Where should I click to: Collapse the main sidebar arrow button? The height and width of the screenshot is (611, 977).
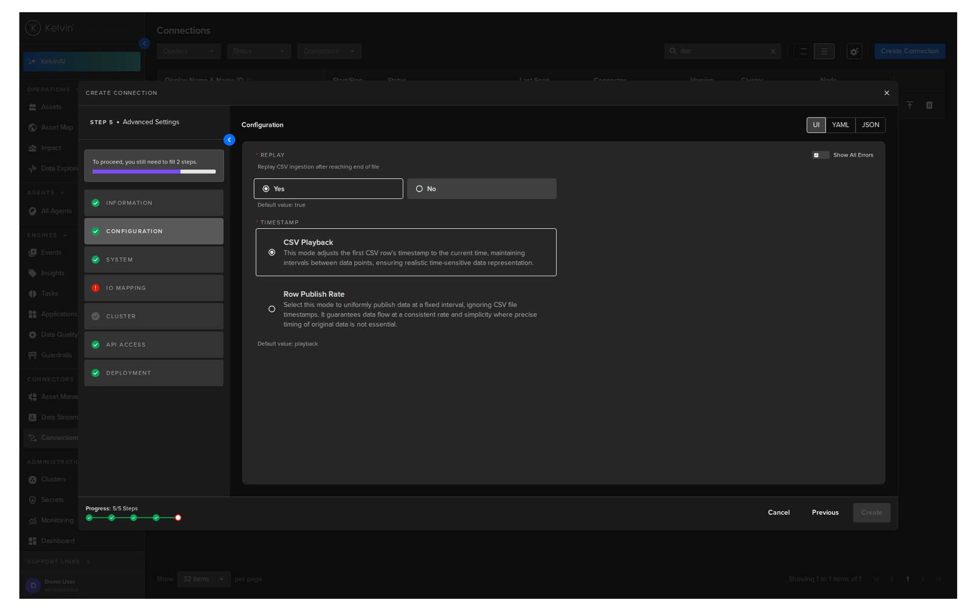pos(145,44)
